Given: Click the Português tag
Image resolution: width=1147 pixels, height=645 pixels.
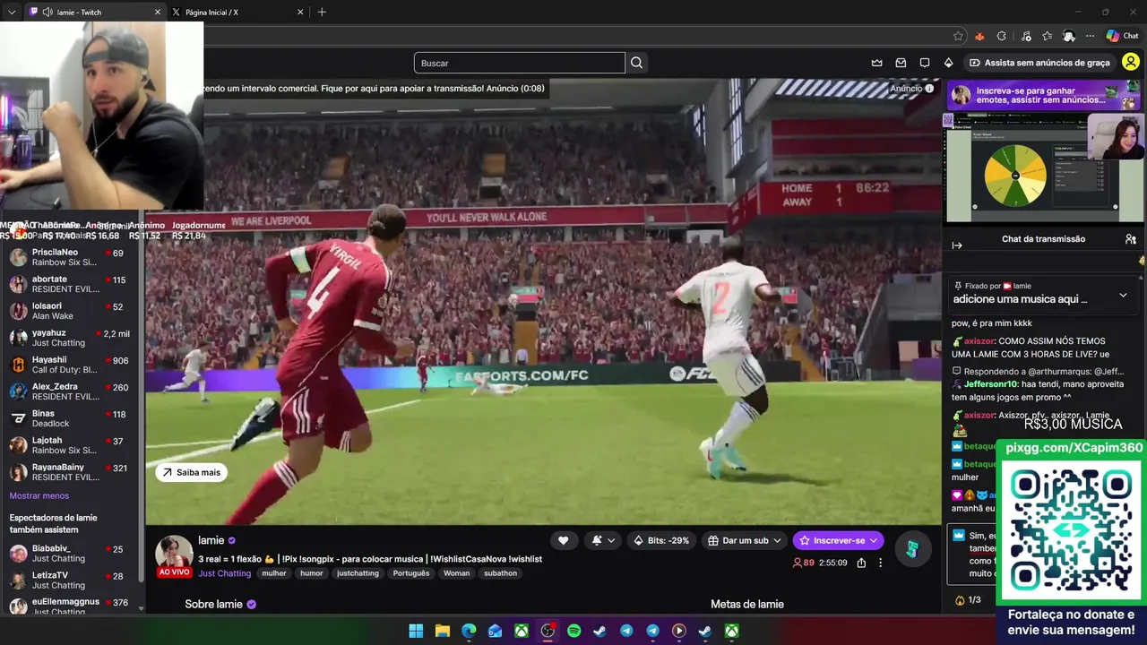Looking at the screenshot, I should click(411, 573).
